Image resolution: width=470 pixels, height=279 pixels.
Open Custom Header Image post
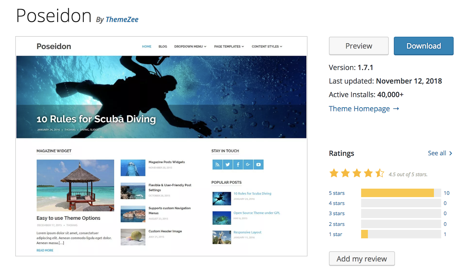click(165, 231)
